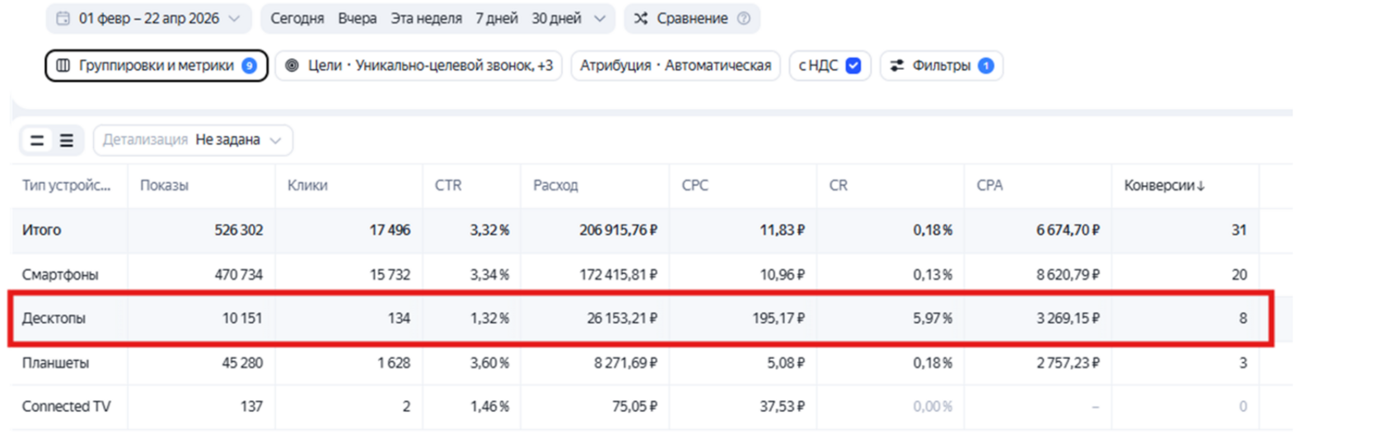This screenshot has width=1384, height=443.
Task: Open Цели Уникально-целевой звонок selector
Action: coord(418,65)
